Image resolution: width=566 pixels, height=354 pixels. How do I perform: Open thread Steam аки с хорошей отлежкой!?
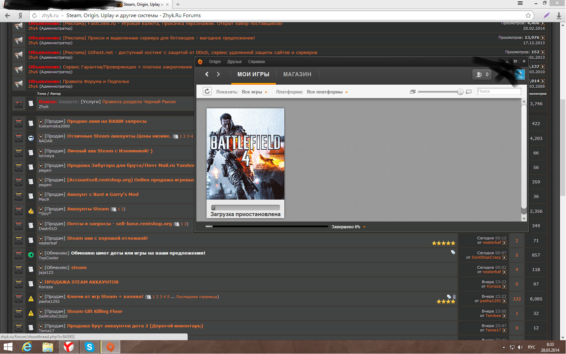click(x=107, y=238)
